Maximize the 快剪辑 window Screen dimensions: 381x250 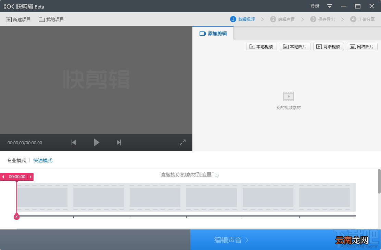357,6
